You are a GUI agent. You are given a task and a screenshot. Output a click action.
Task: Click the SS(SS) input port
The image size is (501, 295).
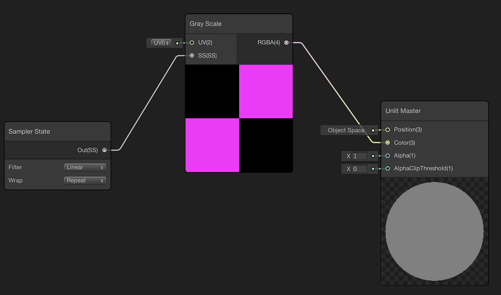point(192,55)
